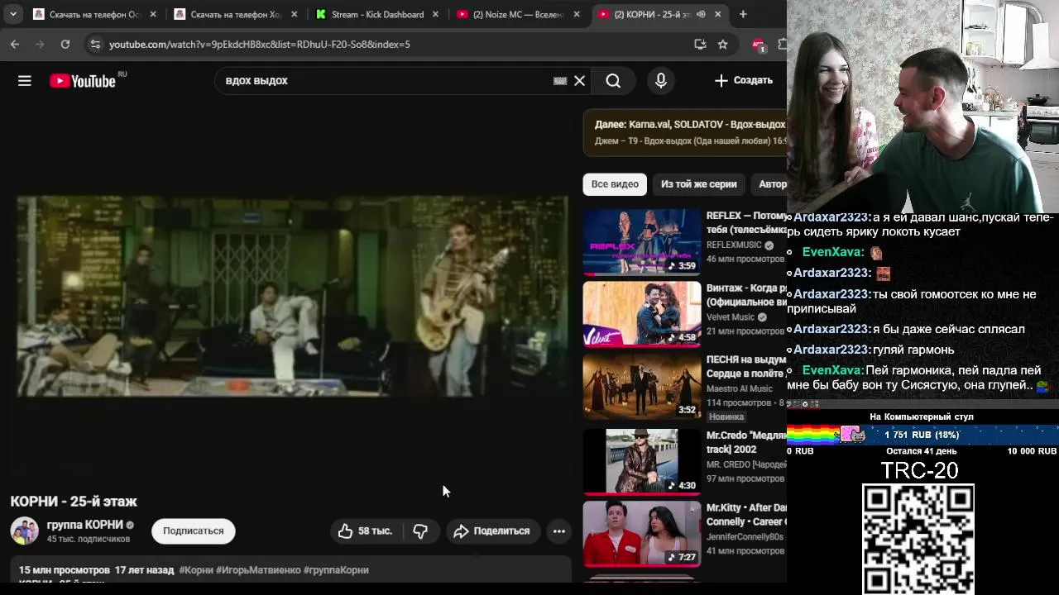Close the Stream - Kick Dashboard tab

pos(435,14)
